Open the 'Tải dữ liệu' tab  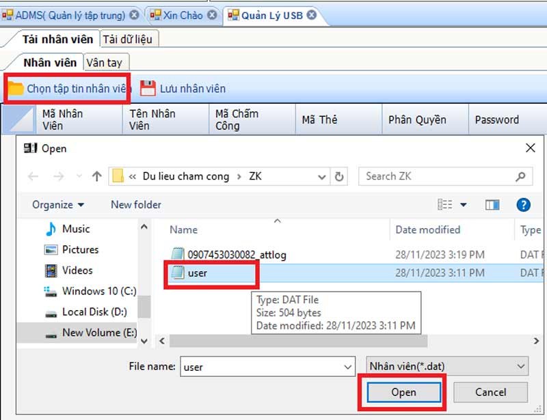[128, 40]
